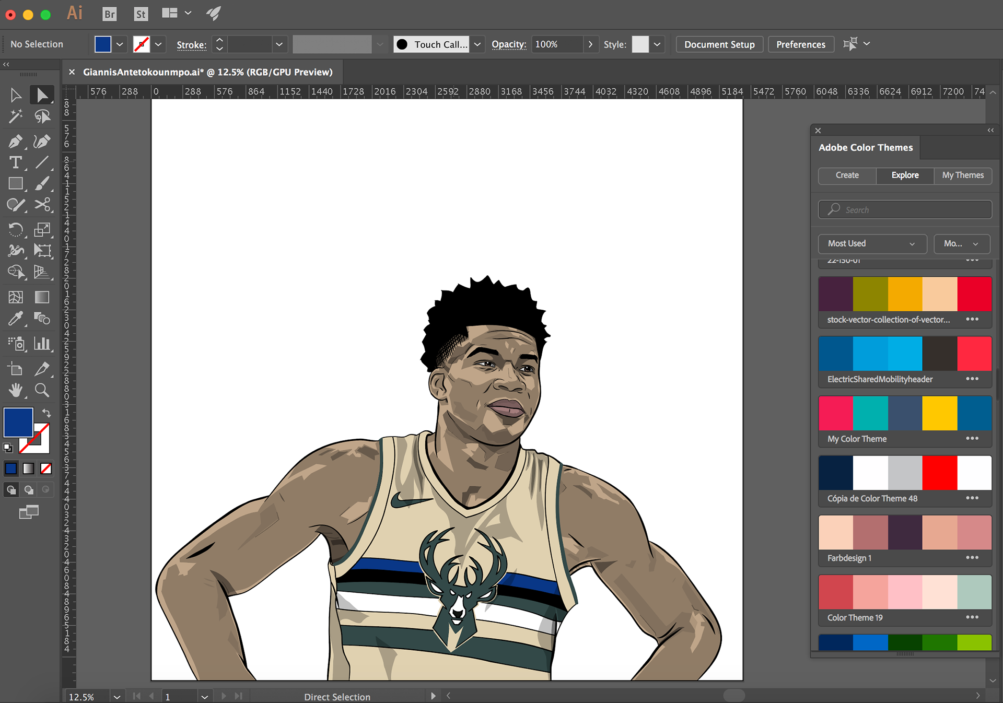The image size is (1003, 703).
Task: Open the zoom level dropdown
Action: (x=117, y=697)
